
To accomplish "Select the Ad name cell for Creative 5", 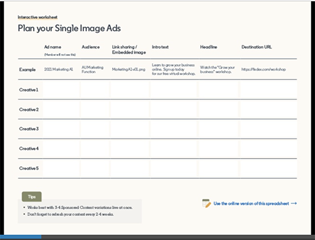I will tap(61, 168).
